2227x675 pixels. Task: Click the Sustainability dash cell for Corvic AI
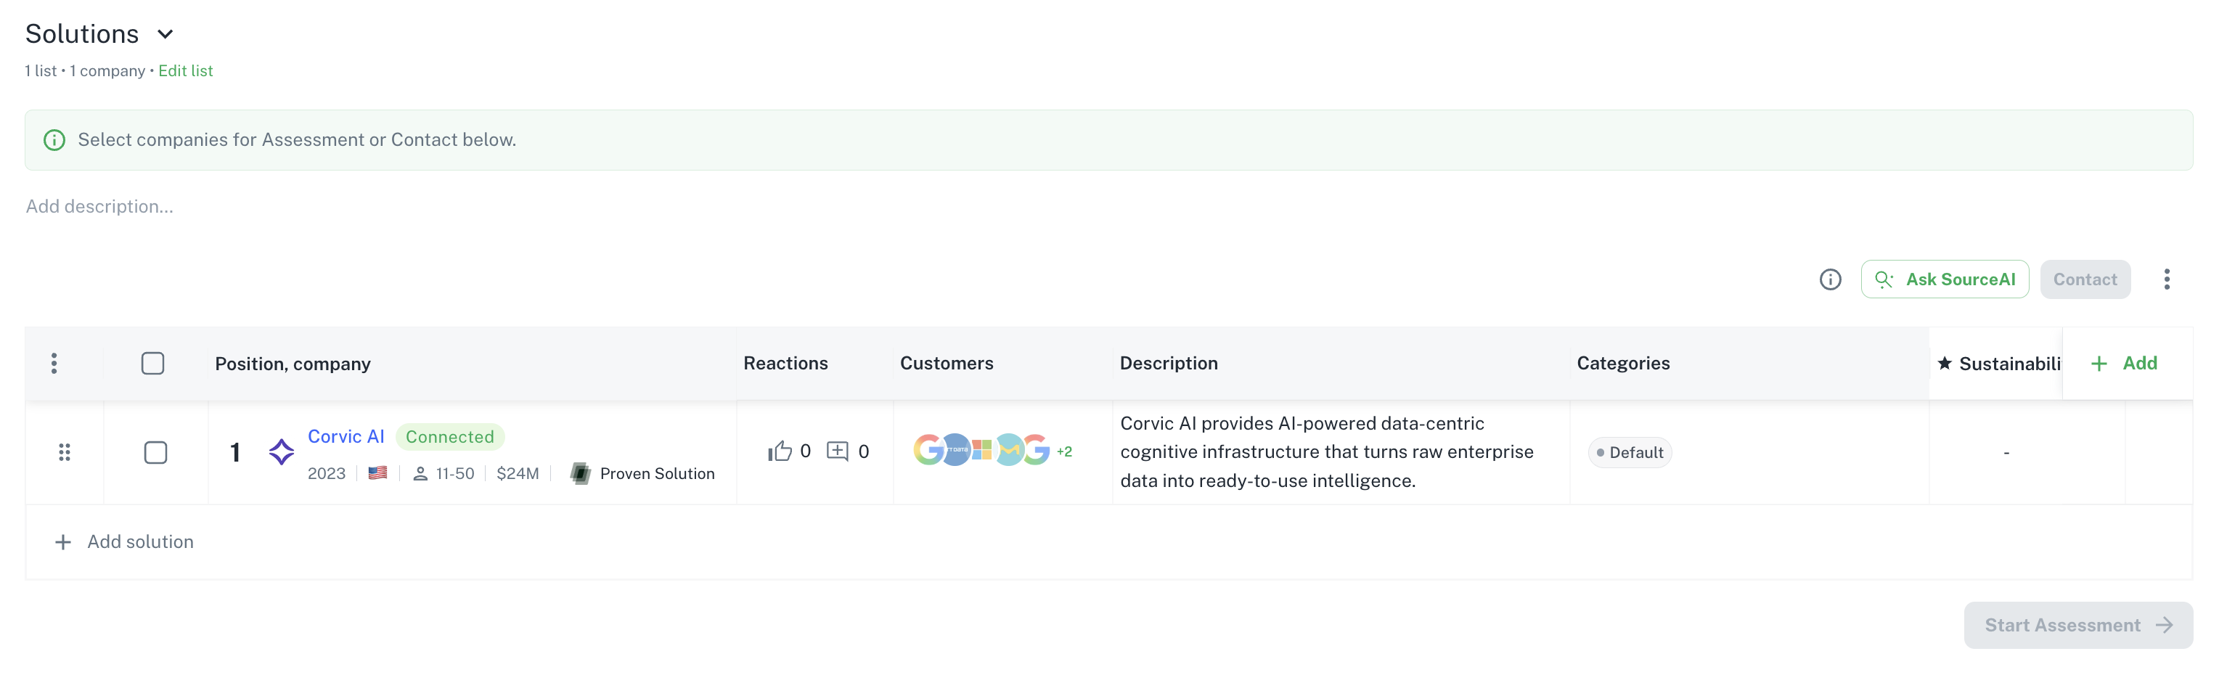(2006, 453)
